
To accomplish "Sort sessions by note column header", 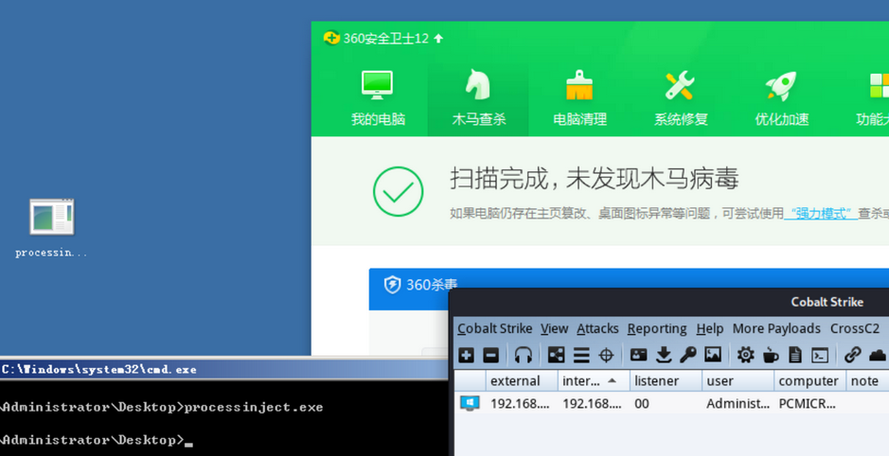I will click(867, 381).
